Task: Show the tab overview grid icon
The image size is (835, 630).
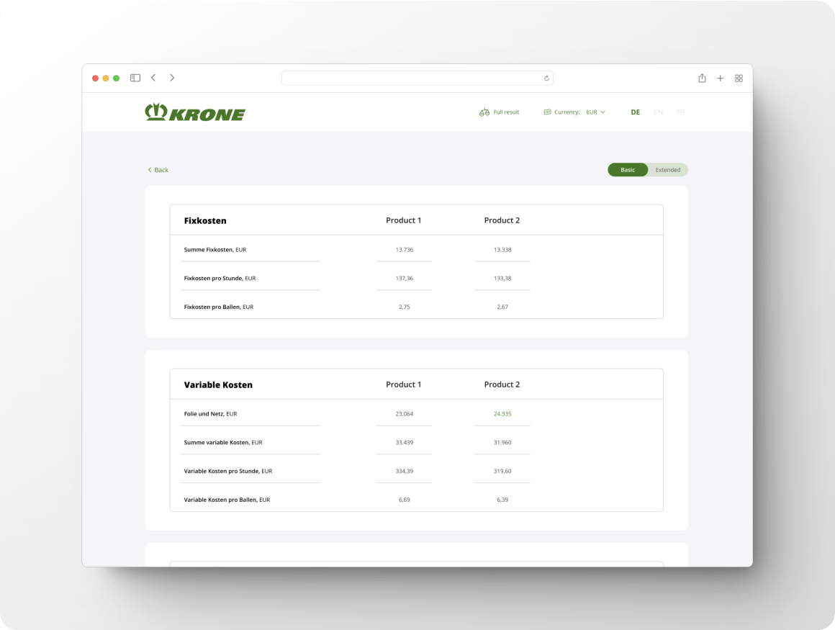Action: pos(739,78)
